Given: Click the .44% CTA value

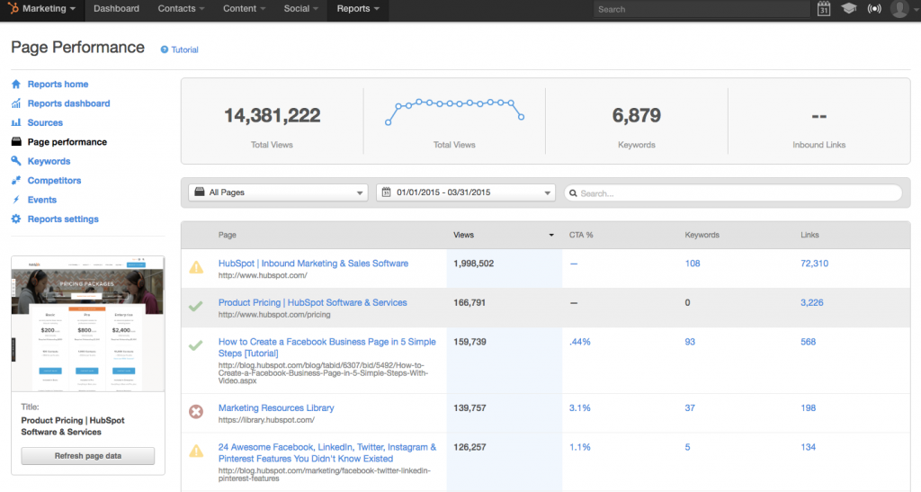Looking at the screenshot, I should (x=580, y=342).
